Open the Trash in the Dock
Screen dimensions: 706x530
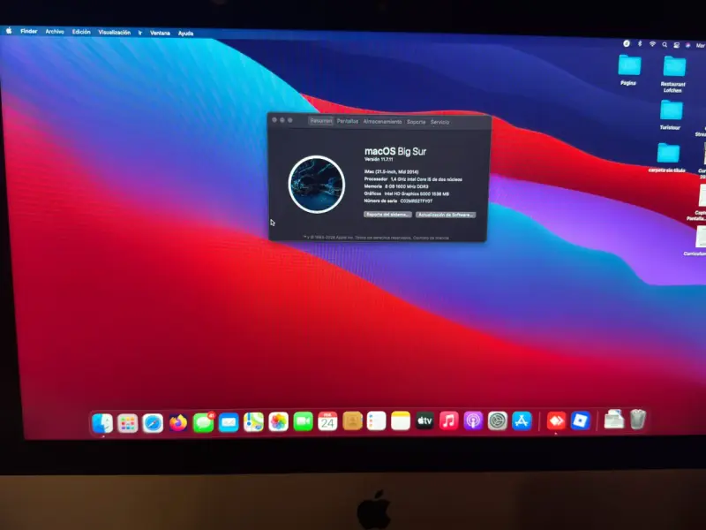(637, 419)
